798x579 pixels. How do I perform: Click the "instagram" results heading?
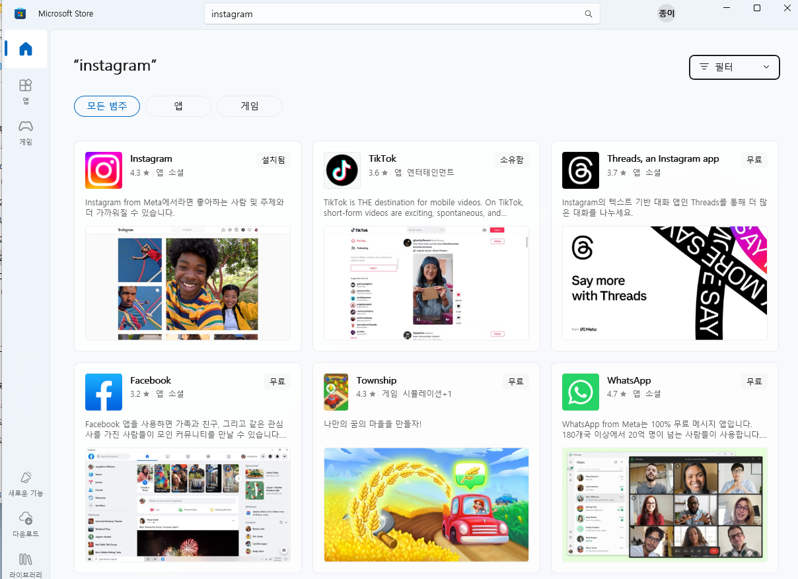(116, 65)
